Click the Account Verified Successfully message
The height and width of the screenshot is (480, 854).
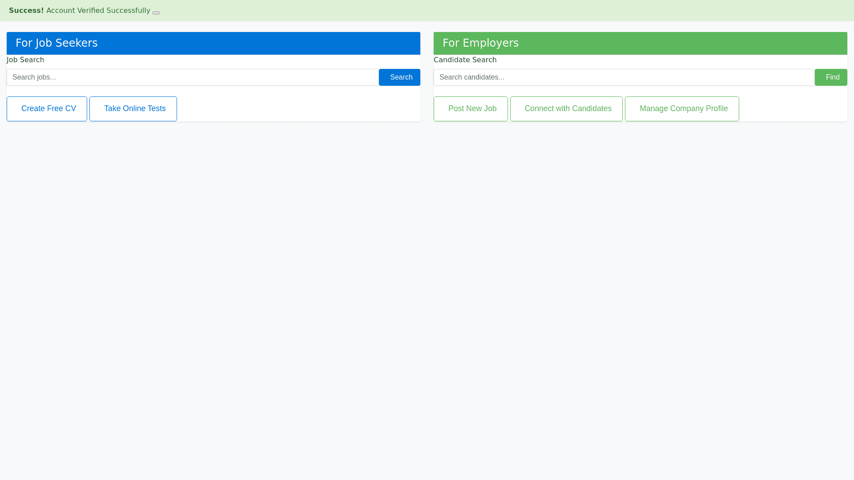click(98, 11)
